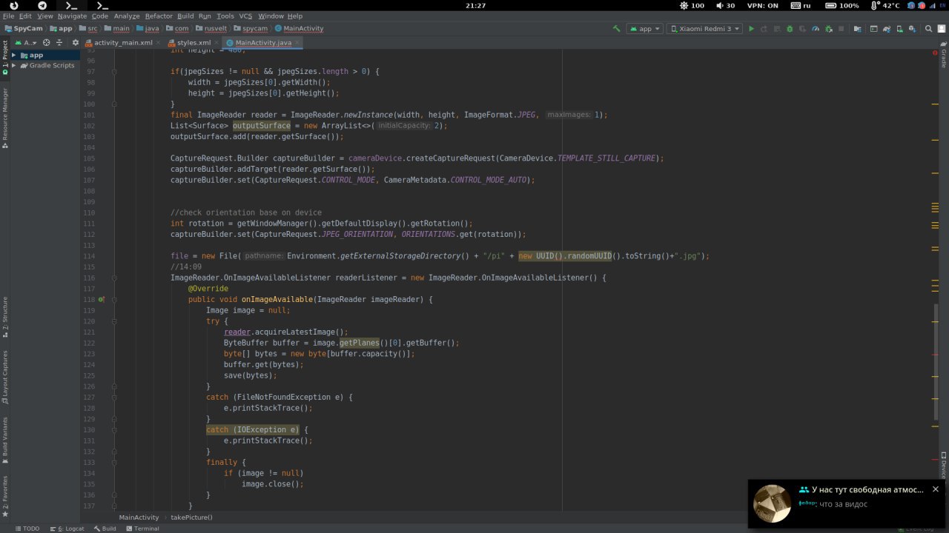Click Sync Project with Gradle Files icon
The image size is (949, 533).
point(886,29)
